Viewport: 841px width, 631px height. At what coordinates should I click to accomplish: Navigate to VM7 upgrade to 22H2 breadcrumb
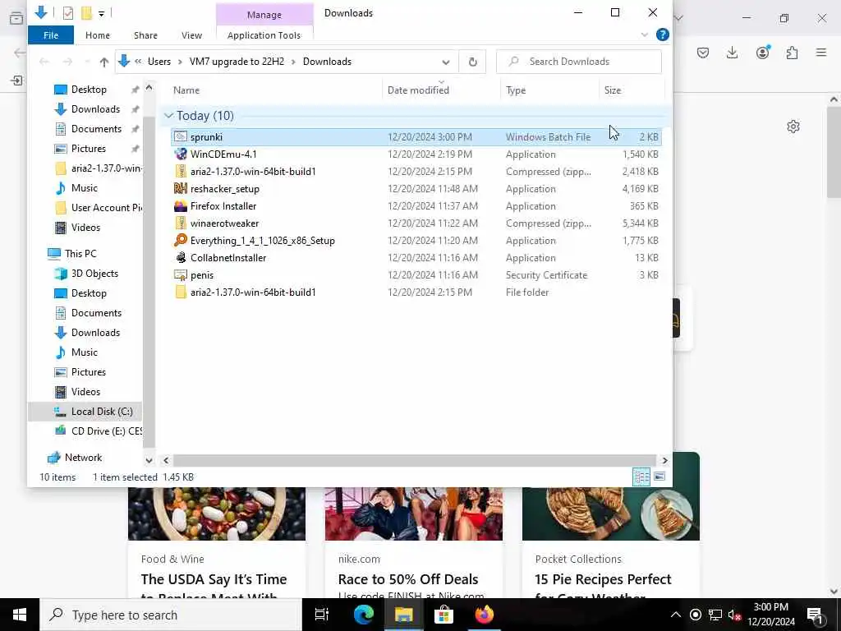[x=237, y=62]
